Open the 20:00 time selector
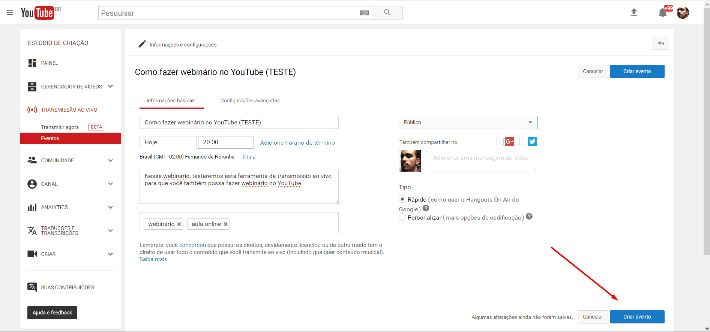710x332 pixels. coord(226,142)
